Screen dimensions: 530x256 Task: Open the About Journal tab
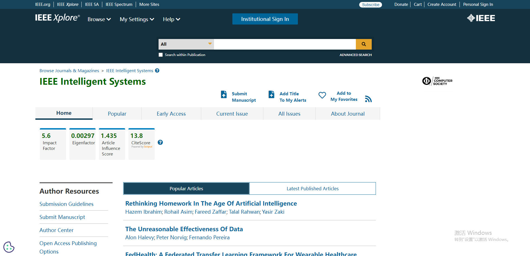click(348, 114)
